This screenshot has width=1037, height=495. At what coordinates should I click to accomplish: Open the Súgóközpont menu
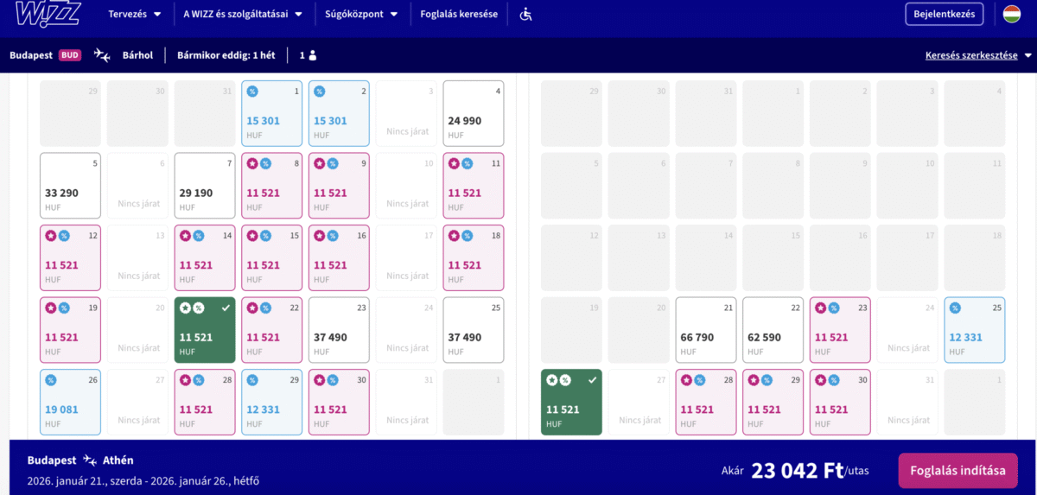tap(361, 15)
